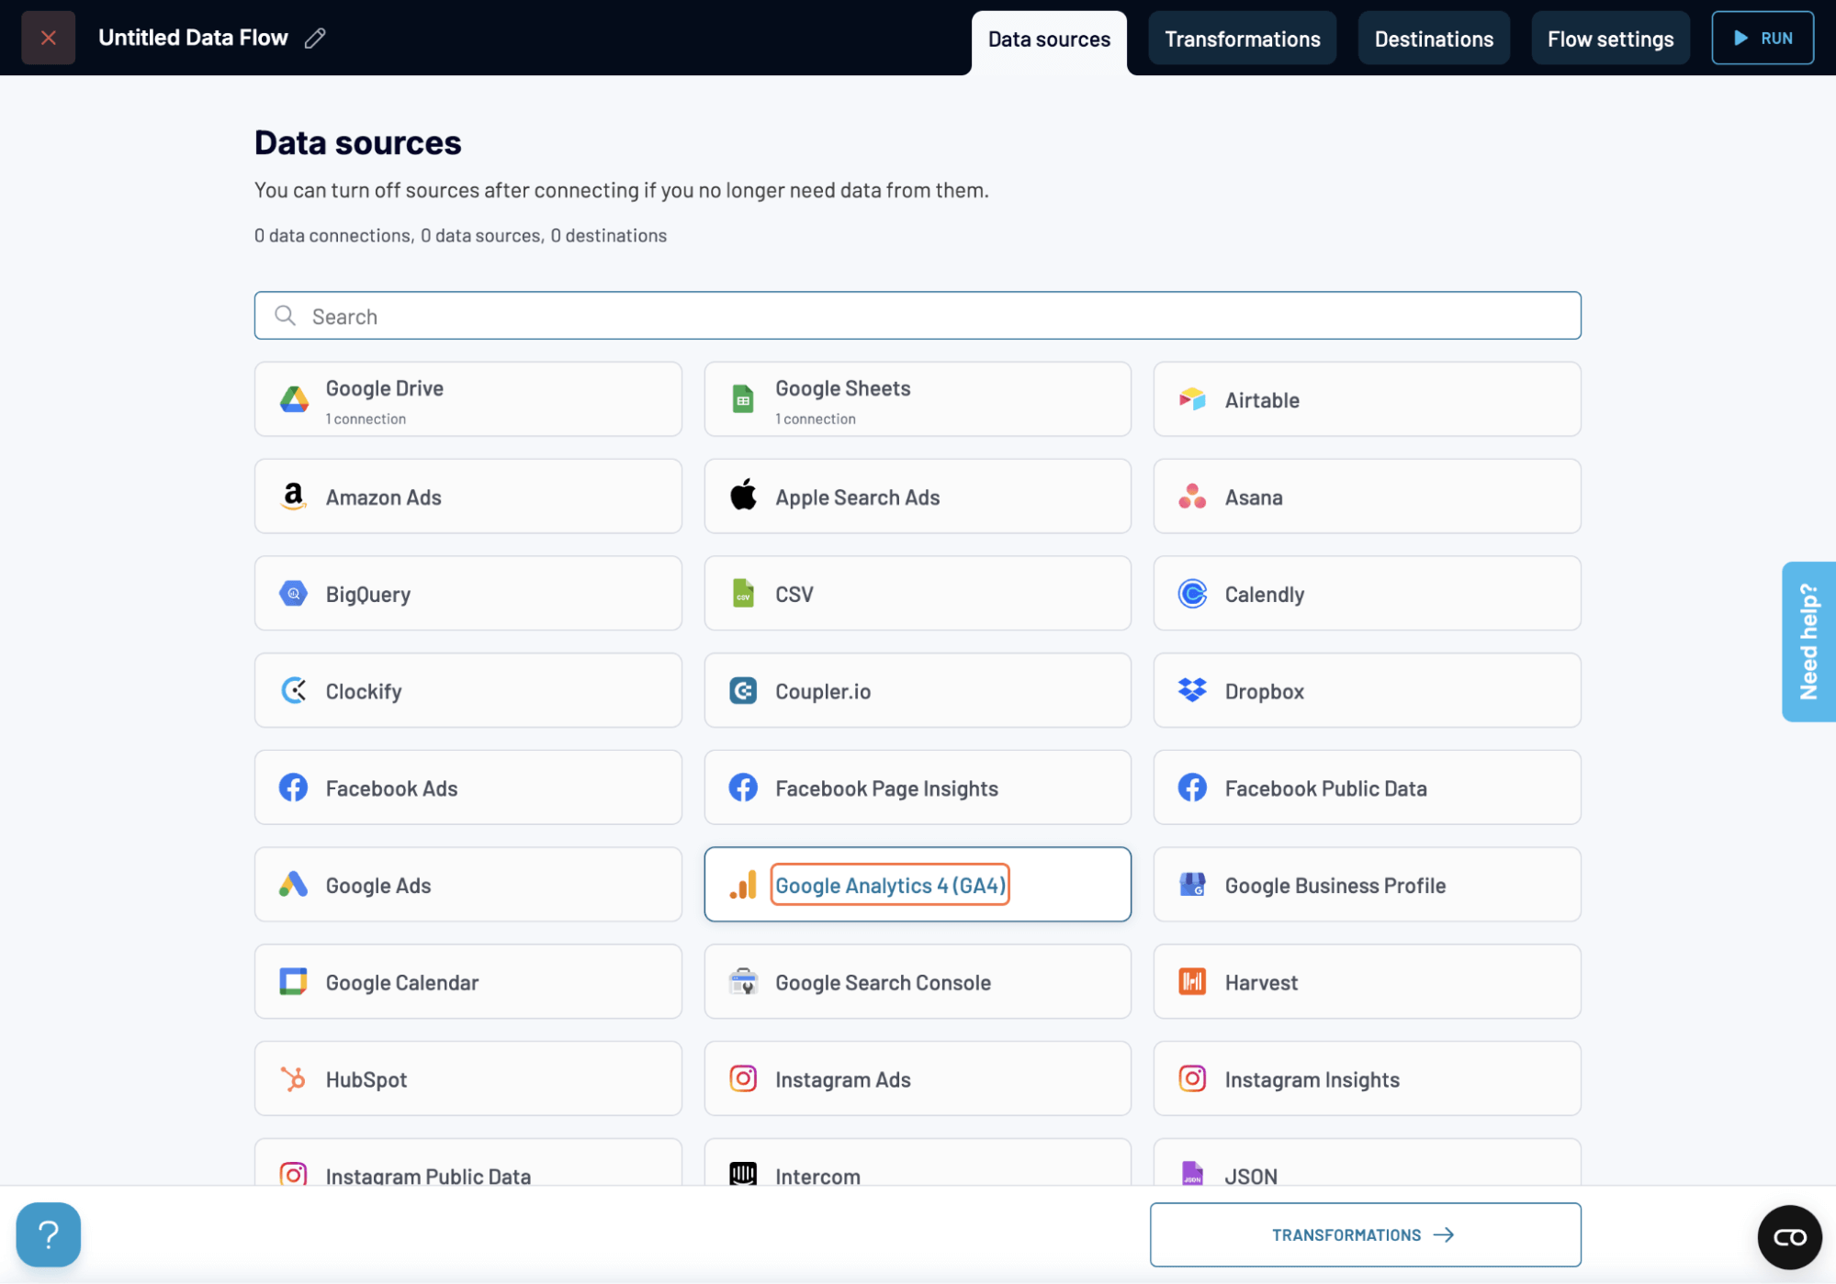The height and width of the screenshot is (1284, 1836).
Task: Select the Google Drive data source icon
Action: tap(293, 399)
